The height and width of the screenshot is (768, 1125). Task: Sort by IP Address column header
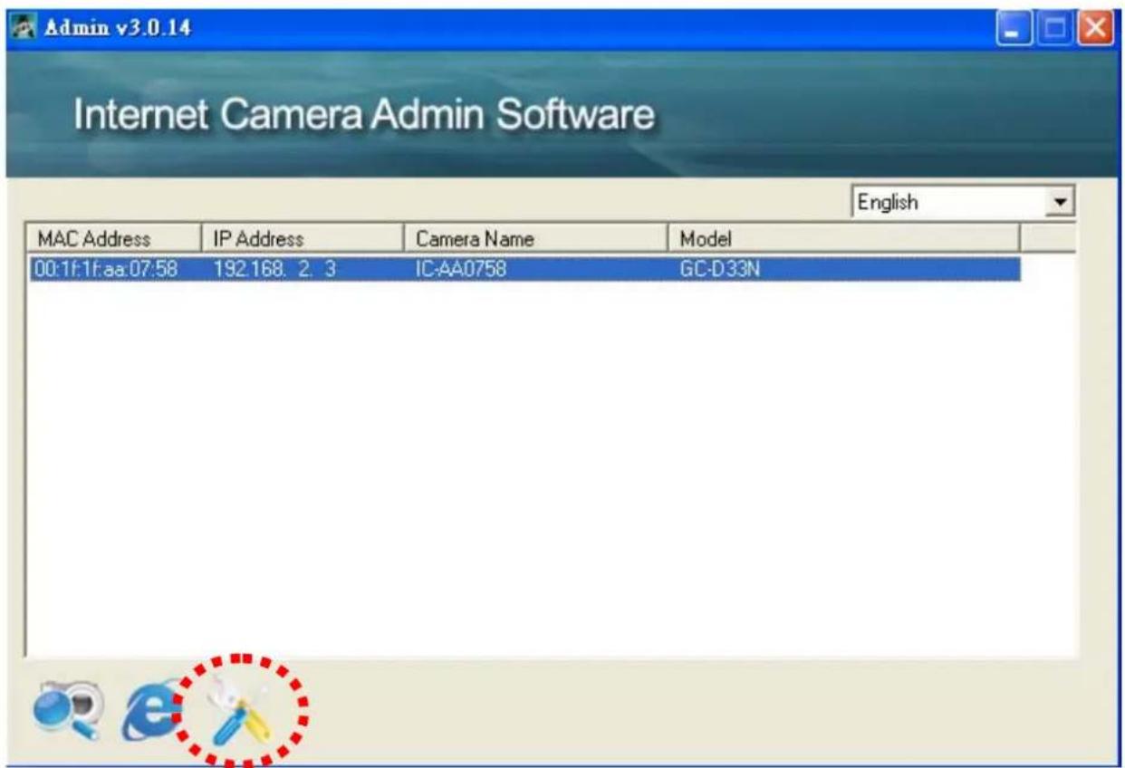pyautogui.click(x=301, y=239)
